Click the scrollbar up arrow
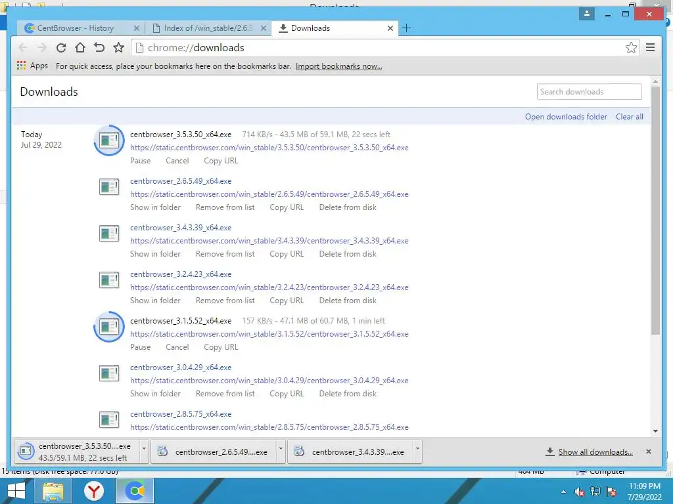The width and height of the screenshot is (673, 504). coord(655,81)
